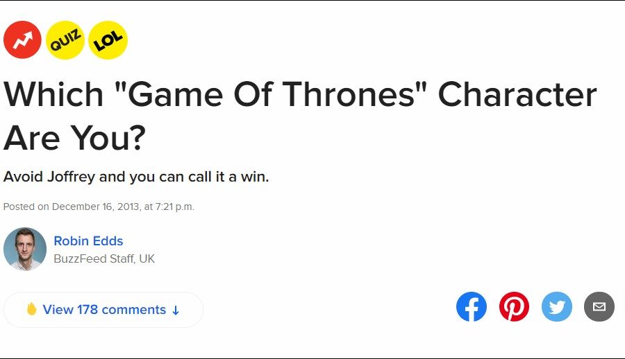
Task: Click the word "Character" in the headline
Action: tap(517, 95)
